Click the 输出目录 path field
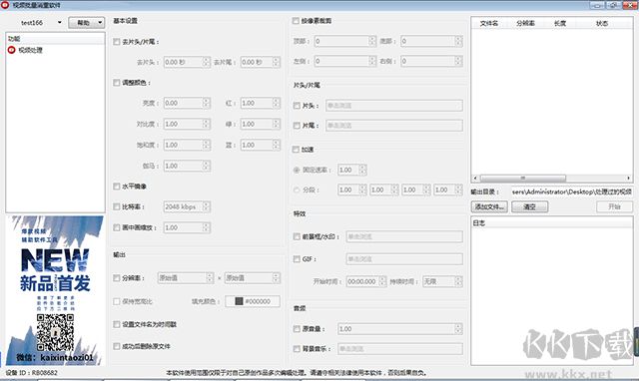Image resolution: width=639 pixels, height=381 pixels. point(572,191)
